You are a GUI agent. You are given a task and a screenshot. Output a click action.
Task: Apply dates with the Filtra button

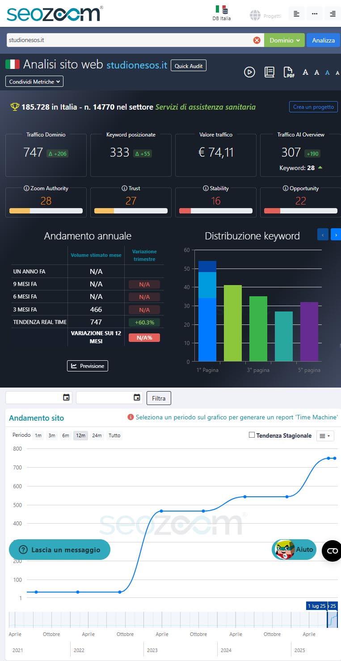[x=159, y=398]
